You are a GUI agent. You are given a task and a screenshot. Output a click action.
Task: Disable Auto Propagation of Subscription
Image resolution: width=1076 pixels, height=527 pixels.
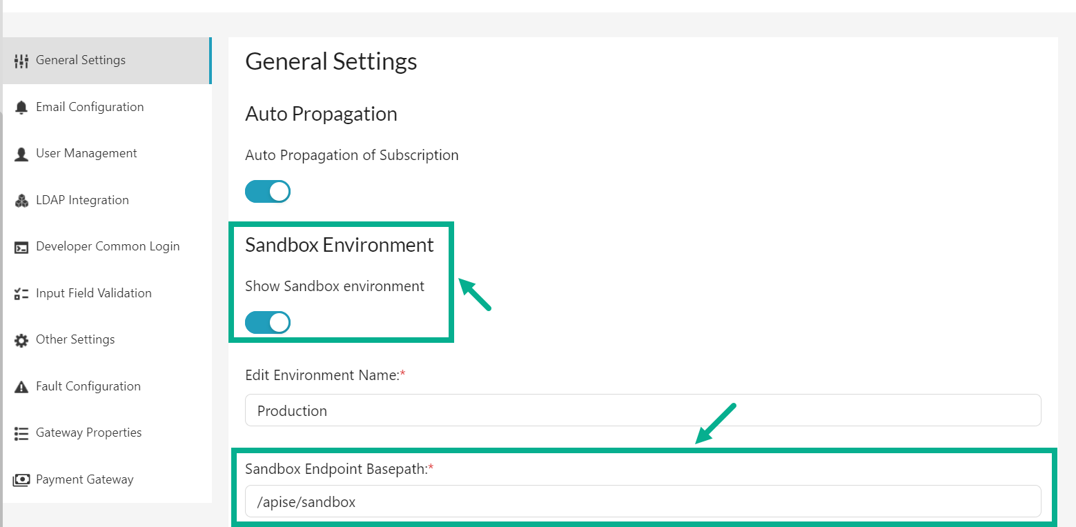(x=268, y=191)
